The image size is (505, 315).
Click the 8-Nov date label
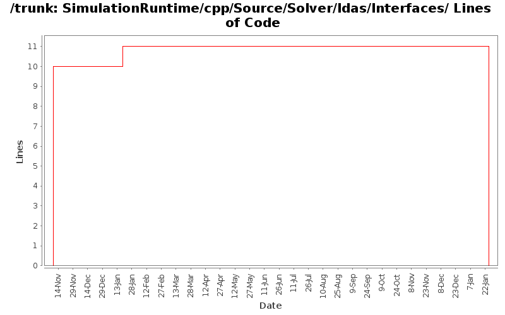pos(412,283)
